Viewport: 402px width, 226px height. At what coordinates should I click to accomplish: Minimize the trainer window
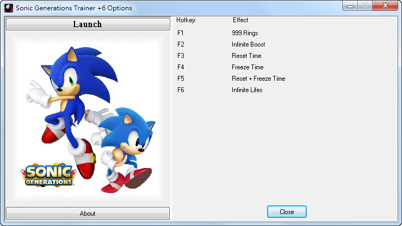(x=350, y=6)
